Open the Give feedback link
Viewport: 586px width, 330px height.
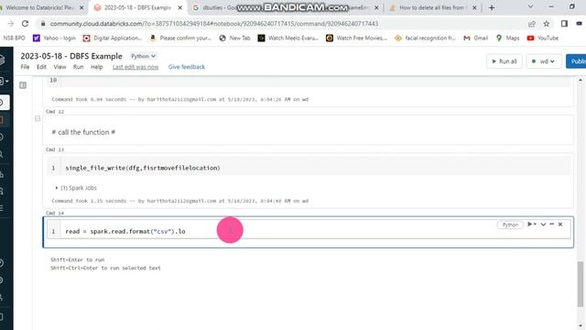[187, 67]
